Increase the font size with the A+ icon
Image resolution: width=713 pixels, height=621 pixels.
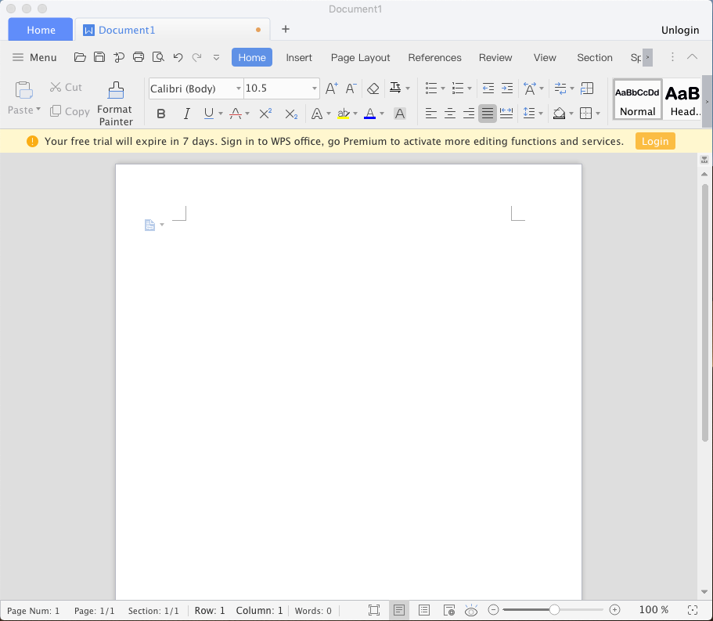point(329,88)
